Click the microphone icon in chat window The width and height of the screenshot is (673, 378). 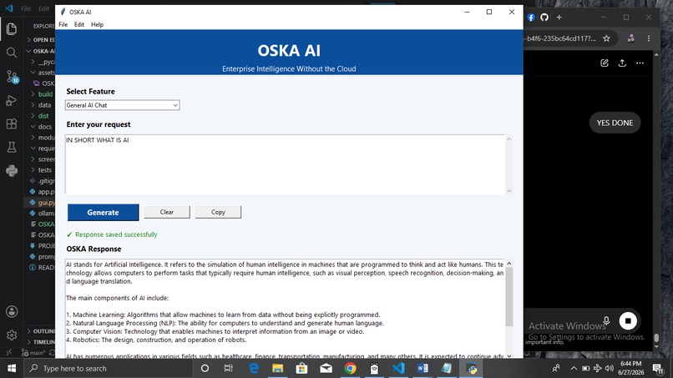click(606, 320)
